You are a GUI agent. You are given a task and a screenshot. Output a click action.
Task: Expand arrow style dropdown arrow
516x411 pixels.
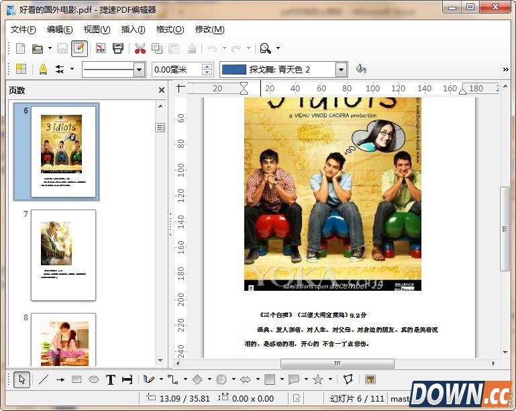point(72,69)
